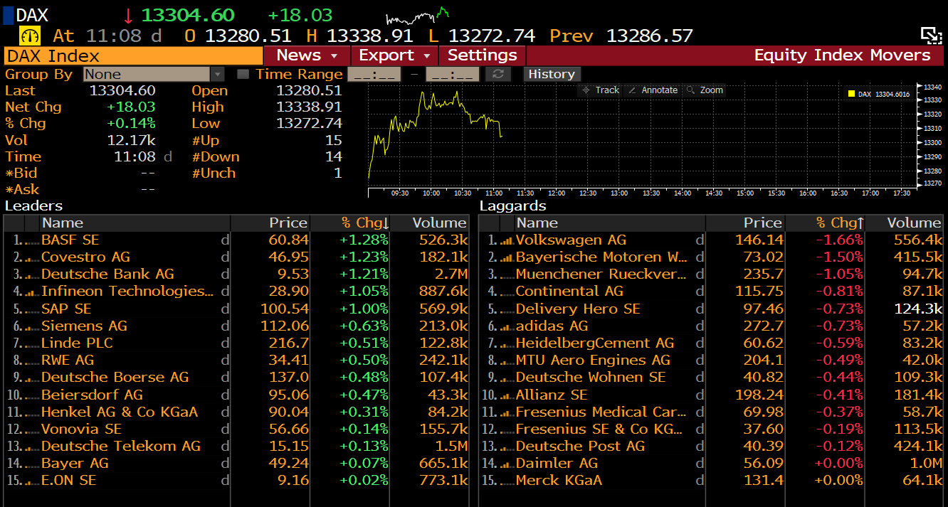Screen dimensions: 948x507
Task: Click the Leaders Volume column header
Action: click(x=430, y=223)
